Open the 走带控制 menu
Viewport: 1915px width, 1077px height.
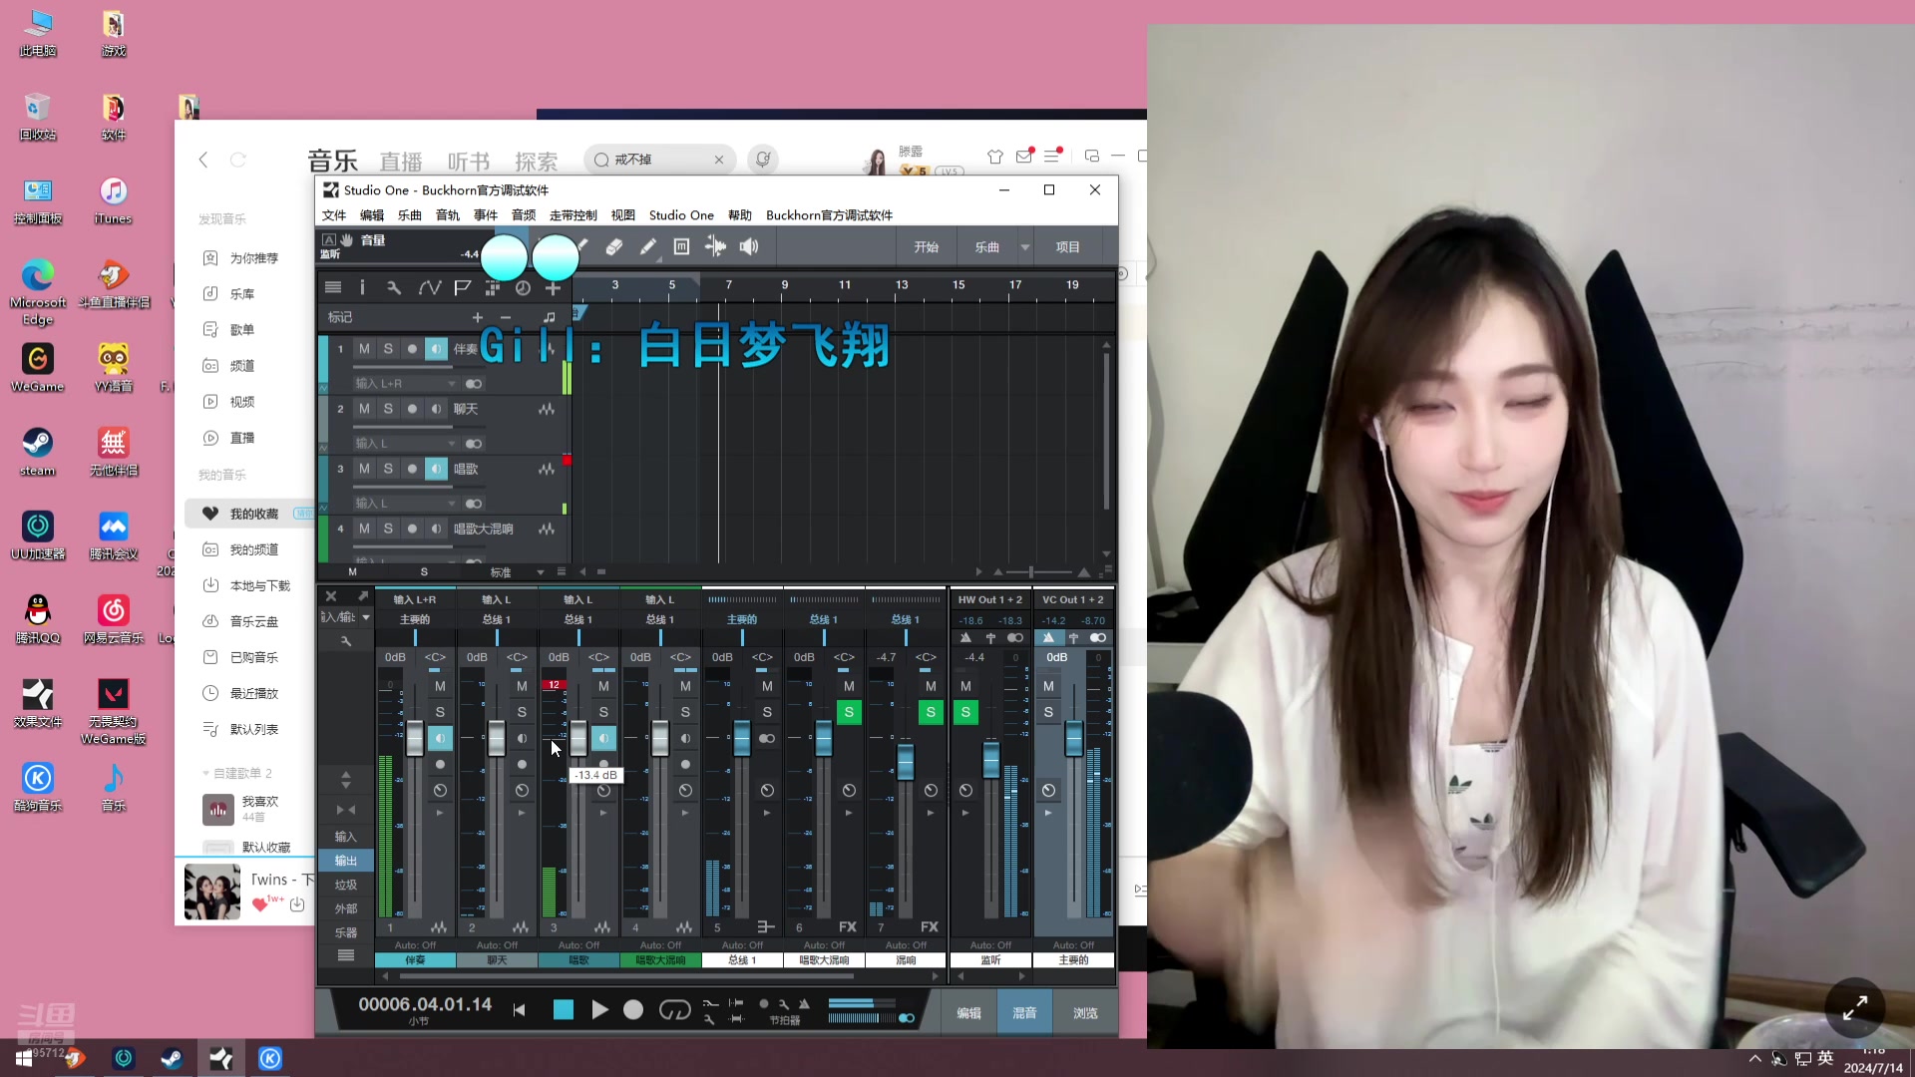pos(574,215)
